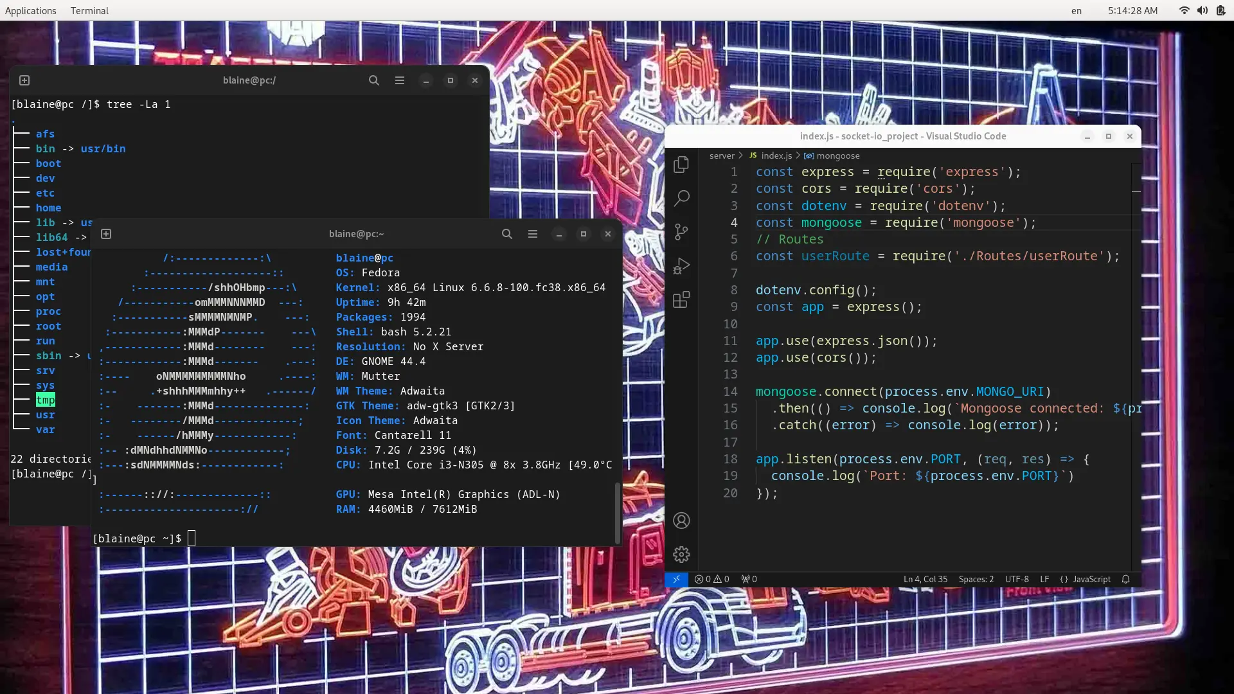Viewport: 1234px width, 694px height.
Task: Minimize the Visual Studio Code window
Action: (1087, 136)
